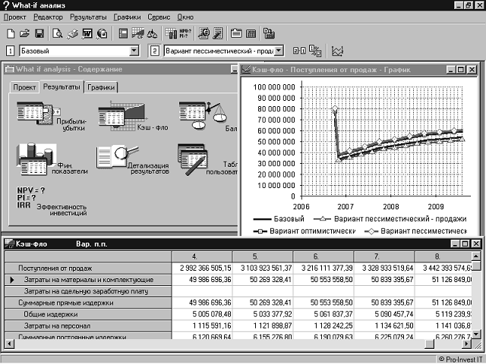Print using the printer toolbar icon

pyautogui.click(x=72, y=33)
